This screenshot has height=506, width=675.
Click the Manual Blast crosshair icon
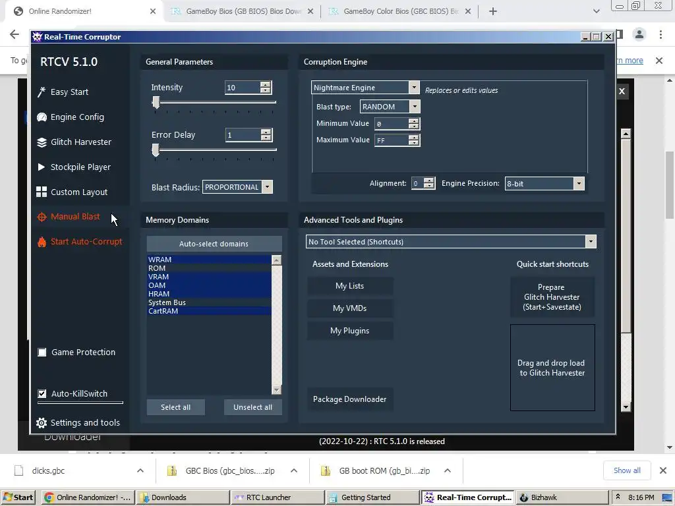pos(42,217)
